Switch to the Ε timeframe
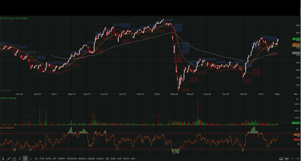This screenshot has height=161, width=301. coord(31,159)
